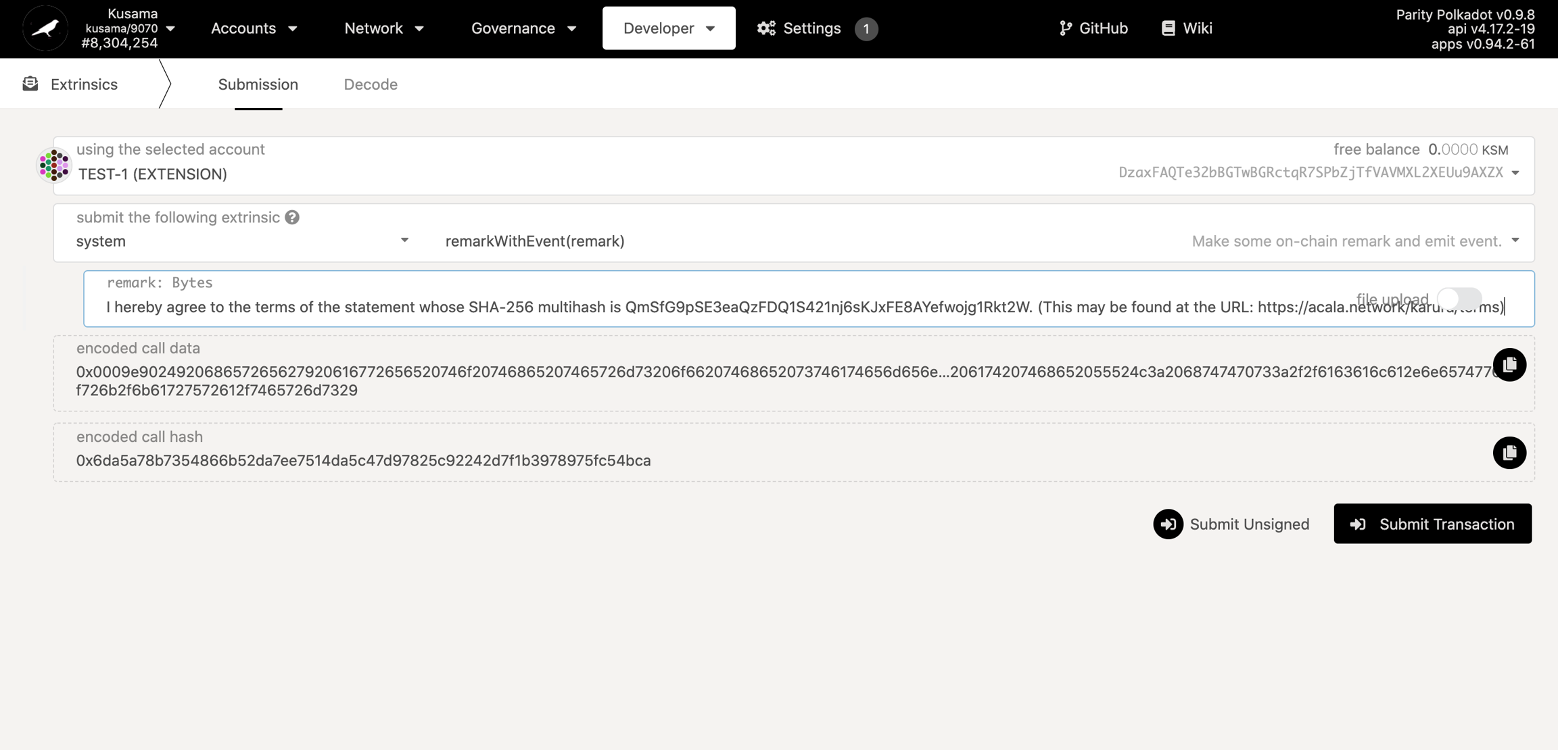The height and width of the screenshot is (750, 1558).
Task: Click the TEST-1 account identicon
Action: click(54, 166)
